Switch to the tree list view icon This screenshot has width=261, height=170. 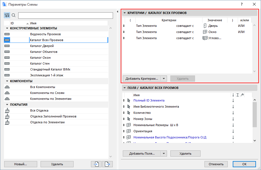coord(7,15)
